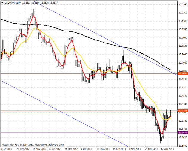Click the purple horizontal line at 12.1072

[x=90, y=132]
